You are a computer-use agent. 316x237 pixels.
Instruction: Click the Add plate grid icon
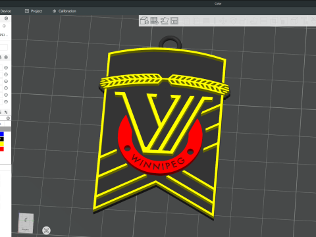154,21
